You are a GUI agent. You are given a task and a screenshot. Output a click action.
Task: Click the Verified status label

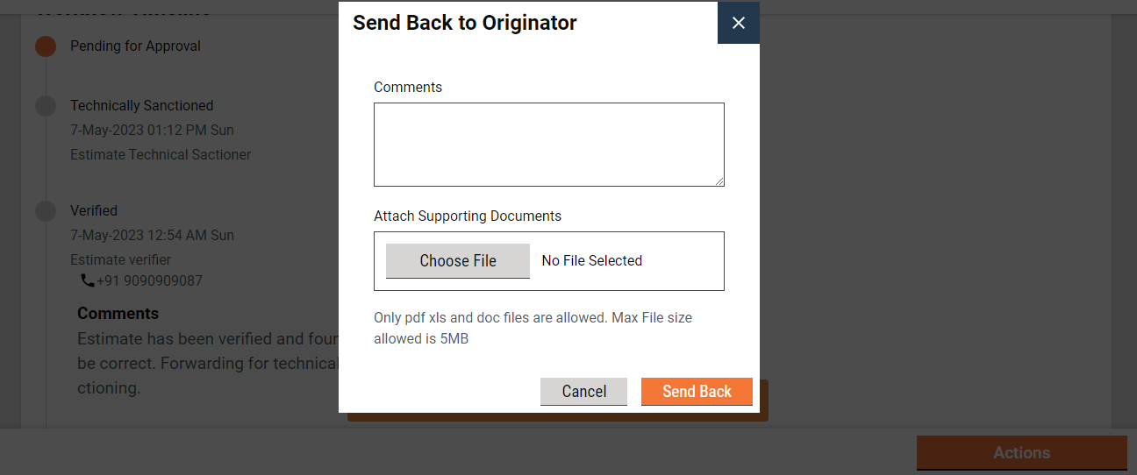click(94, 211)
